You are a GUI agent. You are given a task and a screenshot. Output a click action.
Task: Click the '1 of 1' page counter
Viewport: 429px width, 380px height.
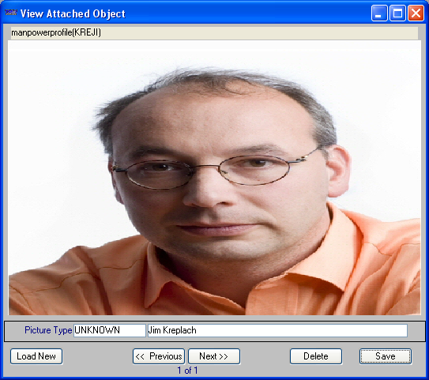187,371
